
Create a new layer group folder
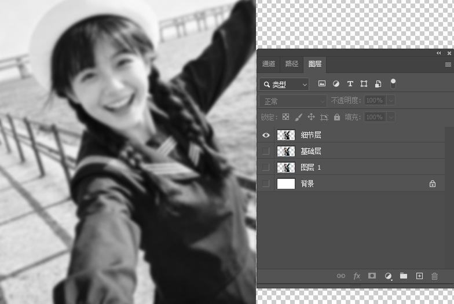[x=404, y=276]
